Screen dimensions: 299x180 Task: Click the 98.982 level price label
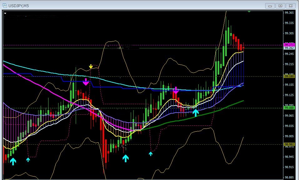[289, 144]
